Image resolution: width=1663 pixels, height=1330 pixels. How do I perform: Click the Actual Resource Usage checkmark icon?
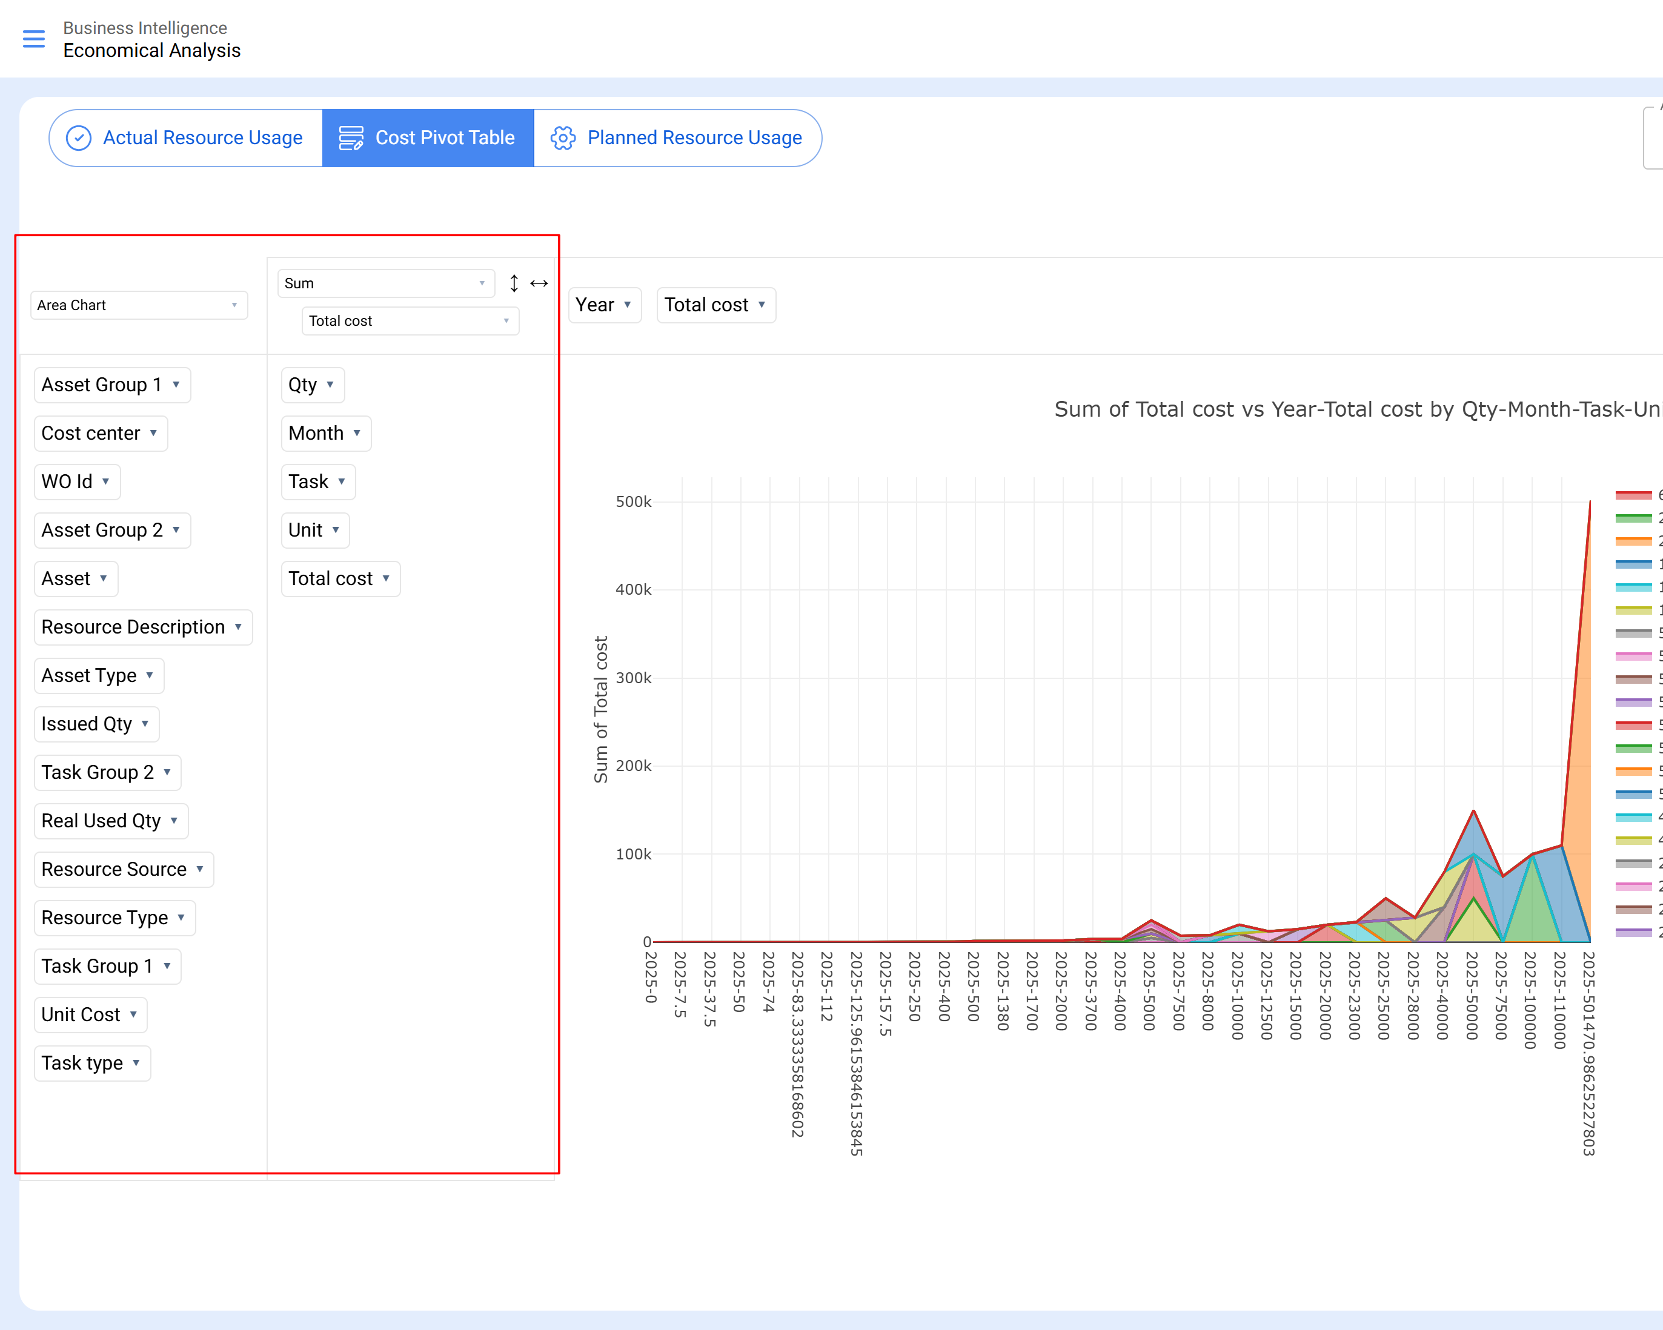[79, 138]
